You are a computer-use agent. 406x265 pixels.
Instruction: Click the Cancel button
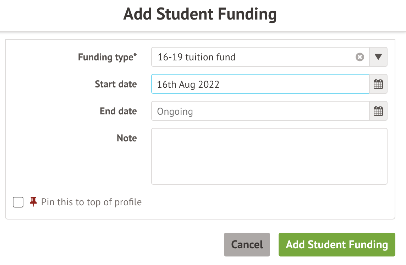coord(247,244)
